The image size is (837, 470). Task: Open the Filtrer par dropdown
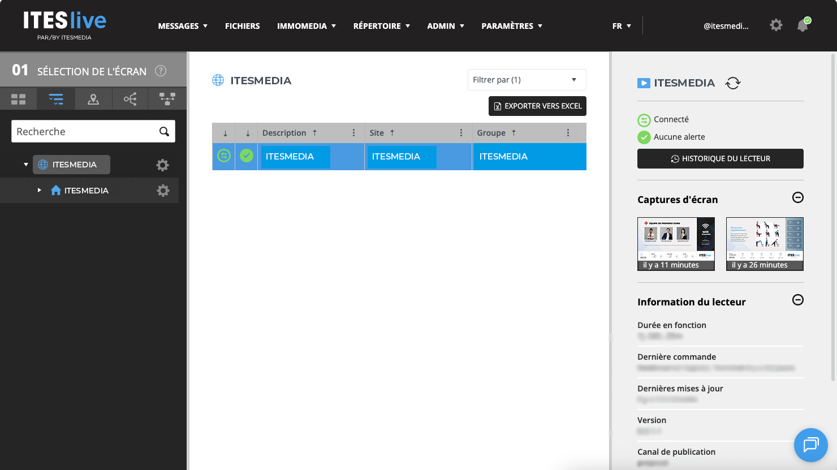tap(527, 80)
